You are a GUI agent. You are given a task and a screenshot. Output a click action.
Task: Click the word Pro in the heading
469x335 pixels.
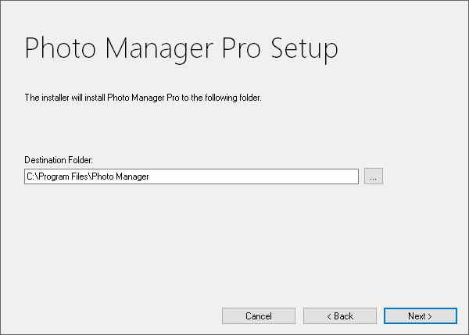tap(242, 48)
